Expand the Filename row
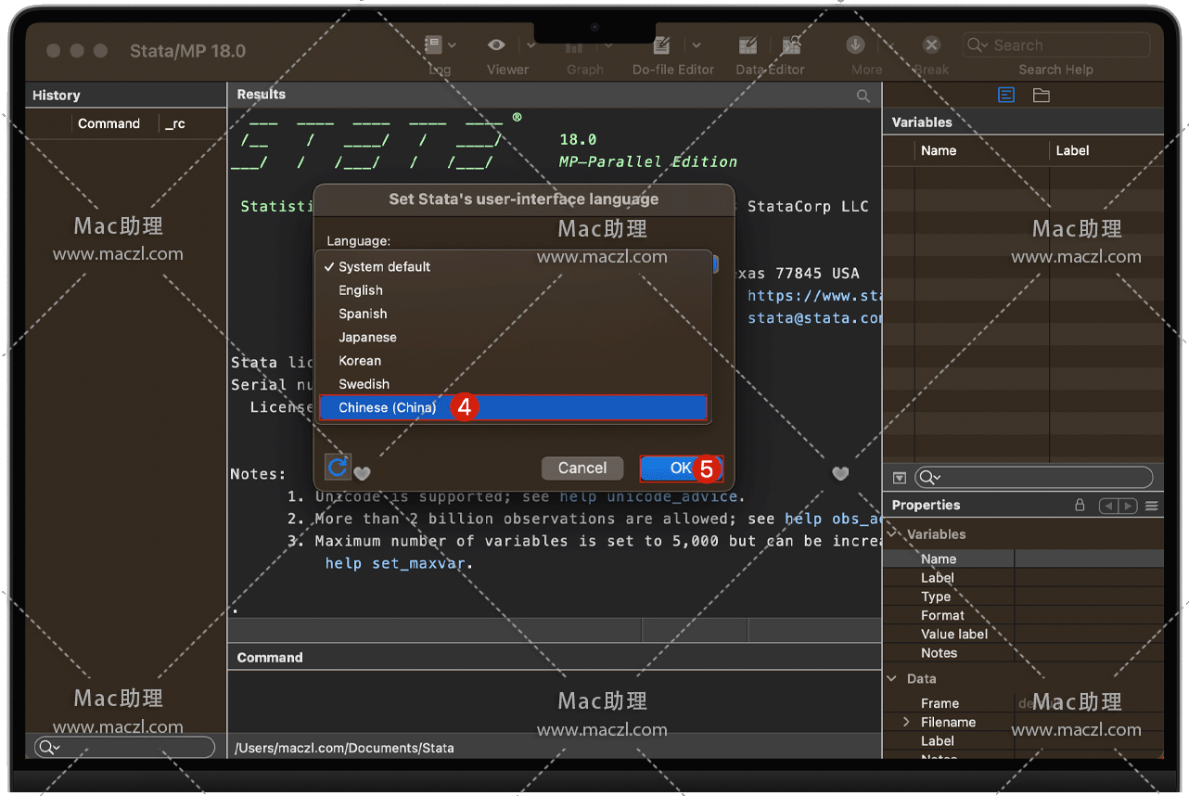Viewport: 1189px width, 796px height. [906, 722]
